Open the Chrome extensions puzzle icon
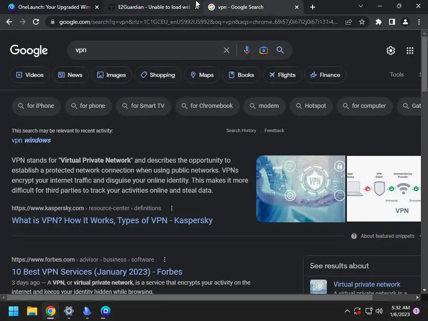Image resolution: width=428 pixels, height=321 pixels. [x=379, y=22]
